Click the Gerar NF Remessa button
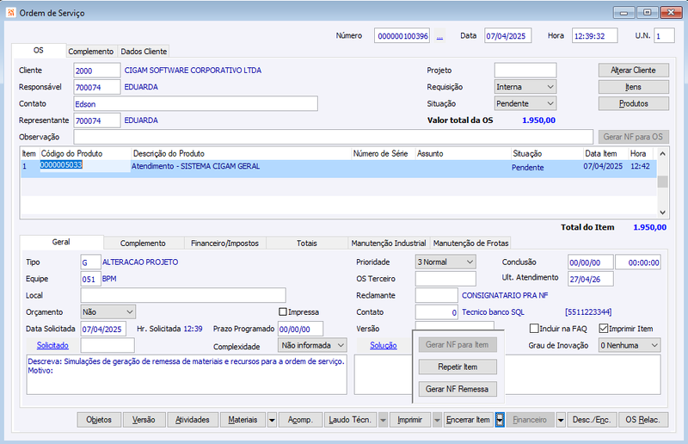Image resolution: width=688 pixels, height=444 pixels. click(458, 389)
